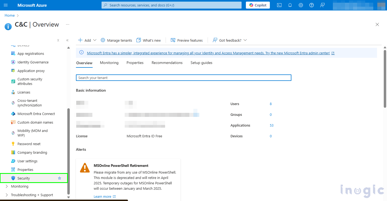Expand the Monitoring section in sidebar
387x201 pixels.
(7, 186)
